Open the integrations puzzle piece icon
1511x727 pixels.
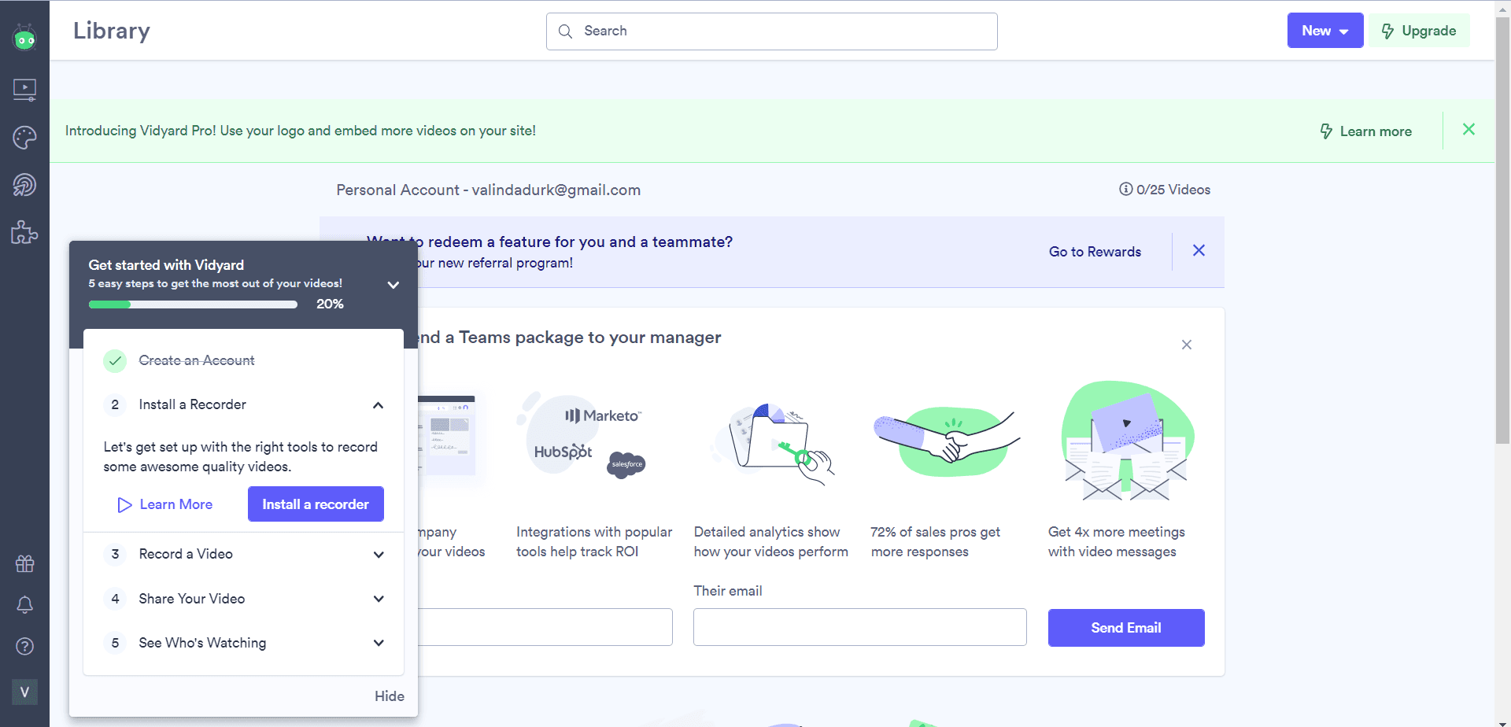click(24, 232)
